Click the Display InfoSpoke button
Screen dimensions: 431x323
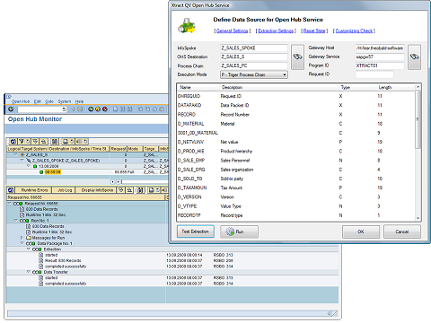coord(96,190)
